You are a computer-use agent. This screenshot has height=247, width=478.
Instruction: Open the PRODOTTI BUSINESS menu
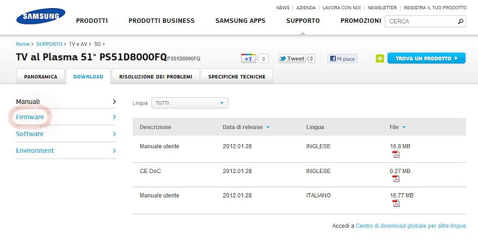pyautogui.click(x=161, y=21)
